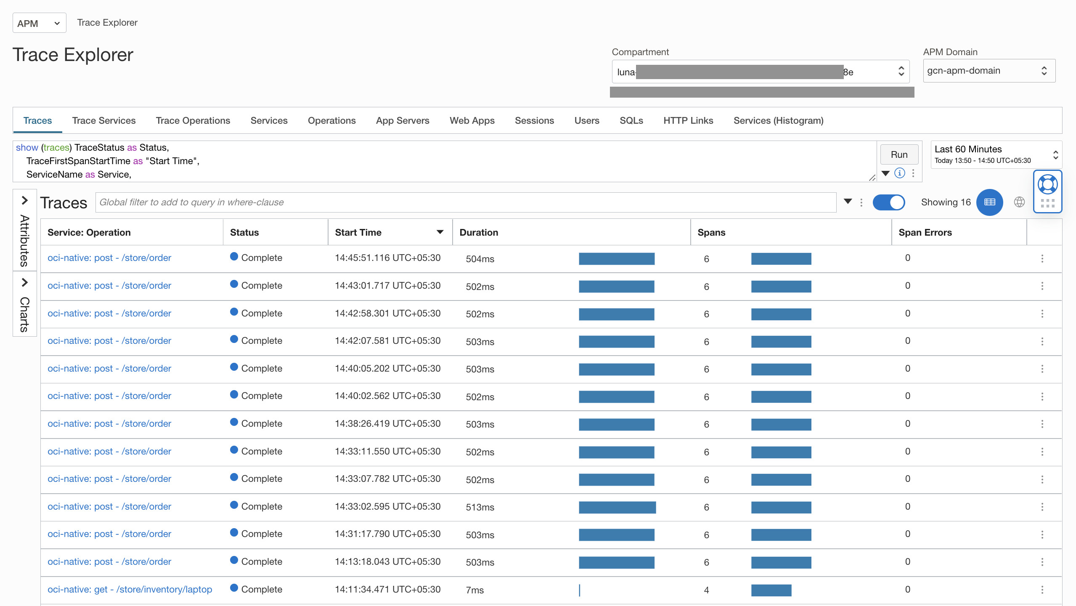The width and height of the screenshot is (1076, 606).
Task: Open the Users tab
Action: pos(586,120)
